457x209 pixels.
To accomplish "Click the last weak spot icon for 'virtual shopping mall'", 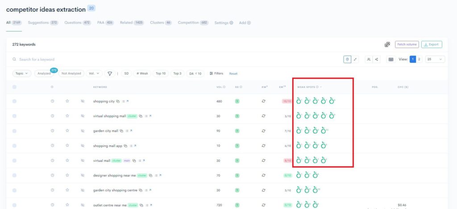I will [x=332, y=116].
